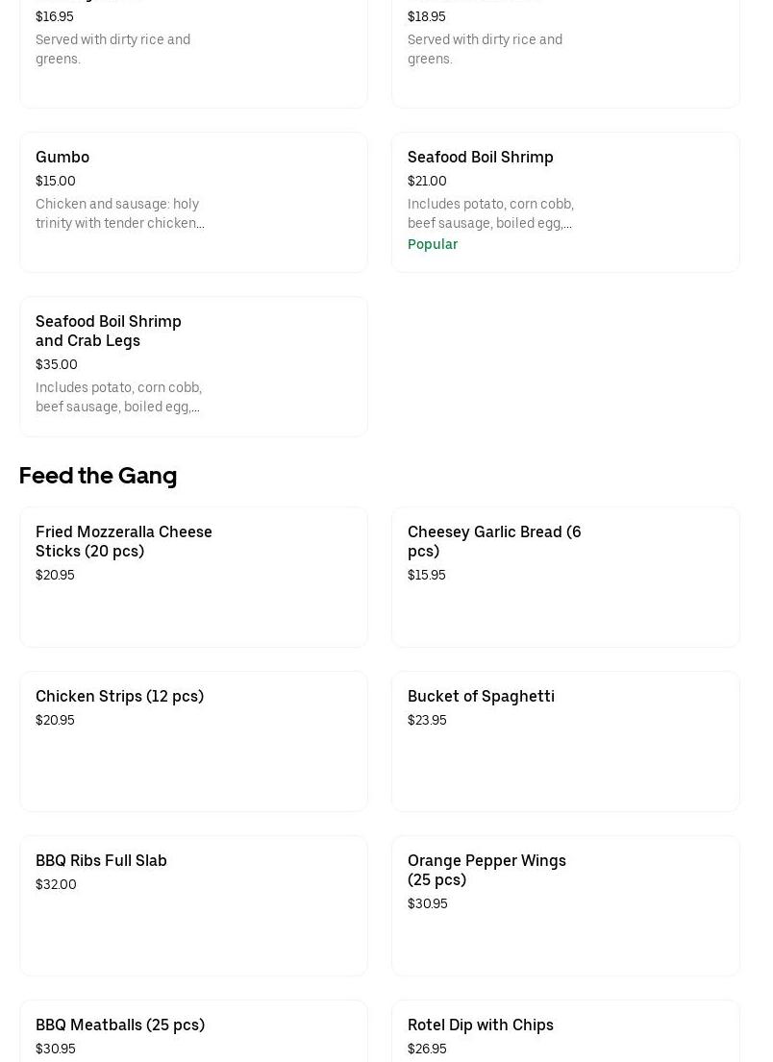Click the $18.95 item card at top
Image resolution: width=773 pixels, height=1062 pixels.
tap(564, 48)
